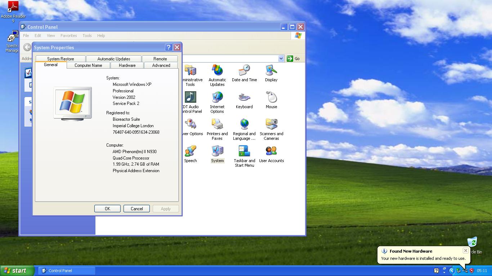Switch to the Hardware tab

127,65
